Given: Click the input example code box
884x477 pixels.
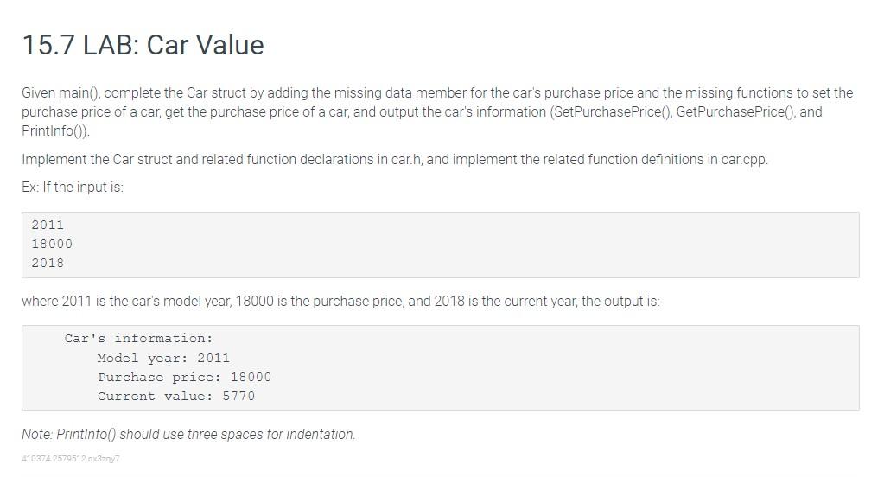Looking at the screenshot, I should click(441, 245).
